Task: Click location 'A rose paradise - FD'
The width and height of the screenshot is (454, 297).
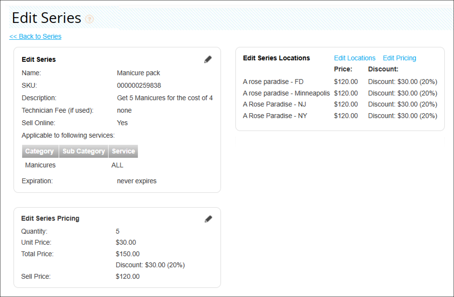Action: (273, 82)
